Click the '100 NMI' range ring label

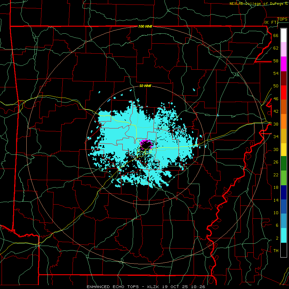pyautogui.click(x=145, y=26)
